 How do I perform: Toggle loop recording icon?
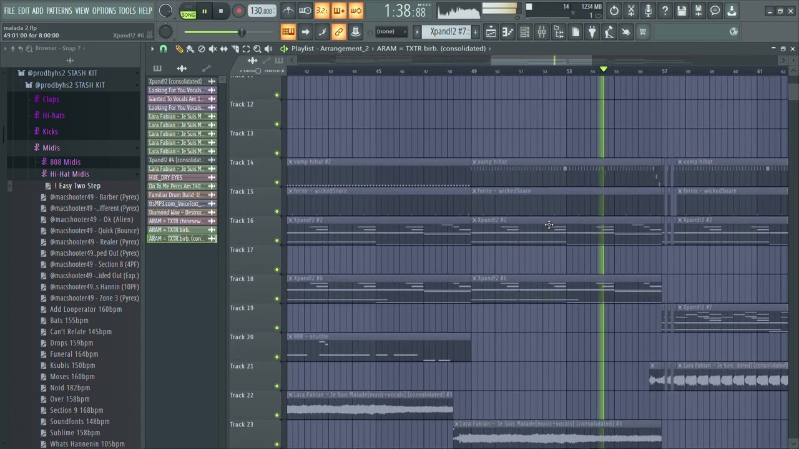coord(356,11)
